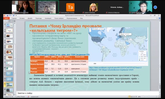Open the Customize Quick Access Toolbar dropdown

click(16, 16)
